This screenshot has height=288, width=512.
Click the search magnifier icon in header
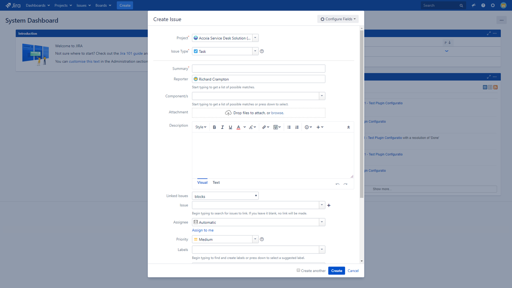tap(461, 5)
